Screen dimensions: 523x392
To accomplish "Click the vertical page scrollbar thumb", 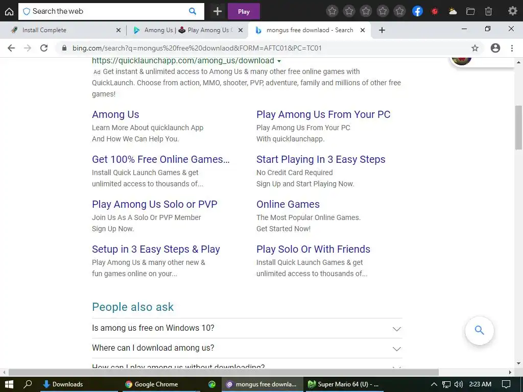I will (x=518, y=127).
